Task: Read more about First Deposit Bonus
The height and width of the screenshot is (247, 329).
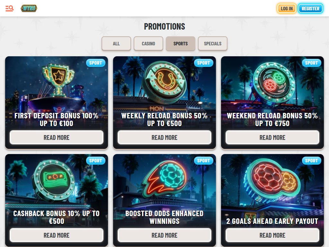Action: click(57, 137)
